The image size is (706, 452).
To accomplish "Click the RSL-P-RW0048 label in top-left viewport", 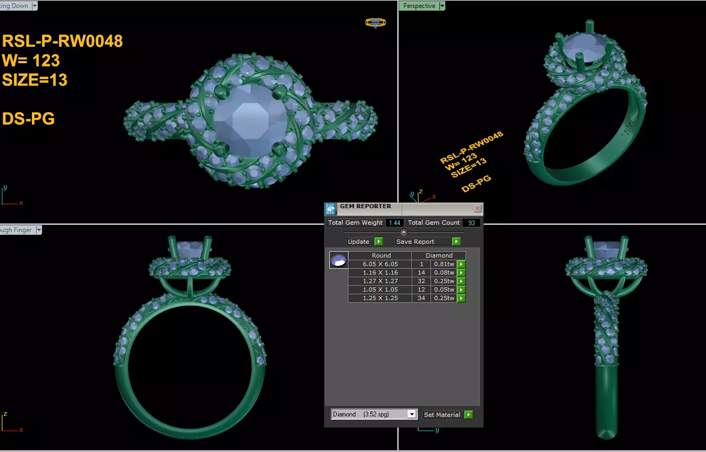I will pyautogui.click(x=62, y=41).
